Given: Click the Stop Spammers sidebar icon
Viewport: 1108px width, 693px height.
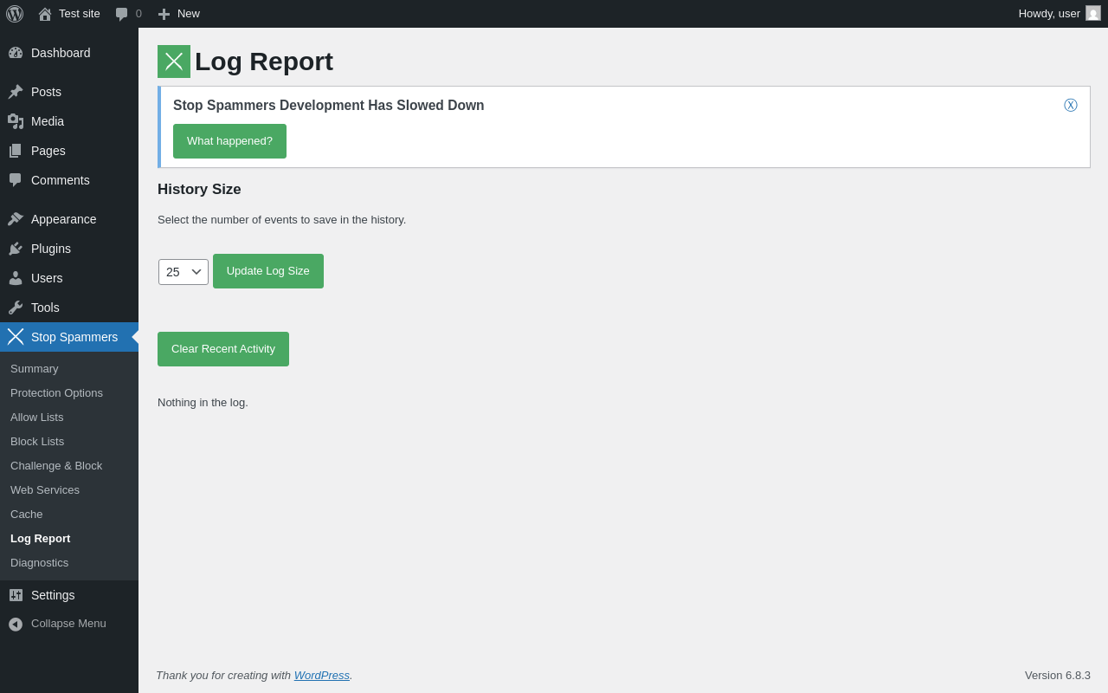Looking at the screenshot, I should (16, 337).
